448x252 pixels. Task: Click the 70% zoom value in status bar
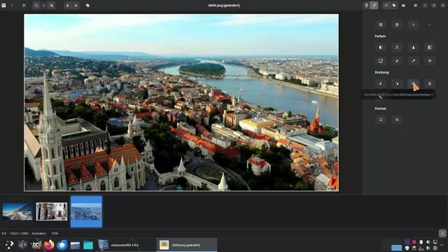tap(55, 233)
